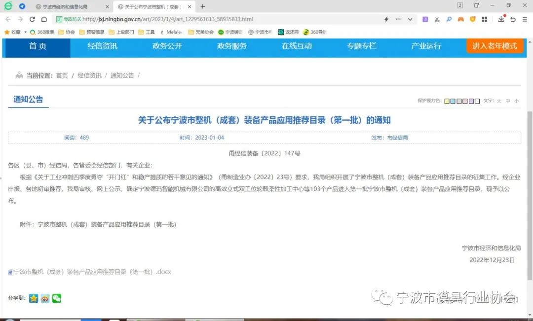Share the article to QZone
Viewport: 533px width, 321px height.
tap(34, 298)
